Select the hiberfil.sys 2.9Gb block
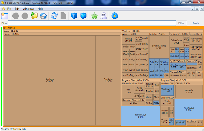 189,109
